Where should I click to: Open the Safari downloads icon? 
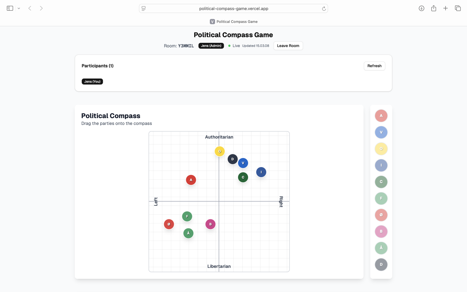[x=421, y=8]
